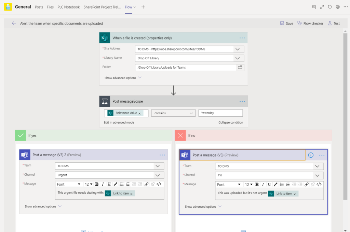Switch to the Posts tab
This screenshot has height=232, width=350.
coord(39,6)
